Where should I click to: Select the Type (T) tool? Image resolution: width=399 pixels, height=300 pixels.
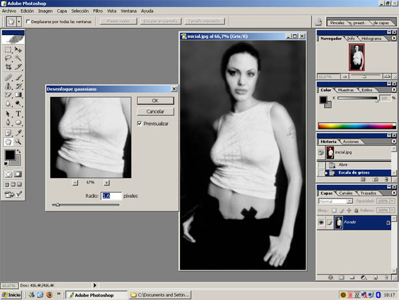18,114
